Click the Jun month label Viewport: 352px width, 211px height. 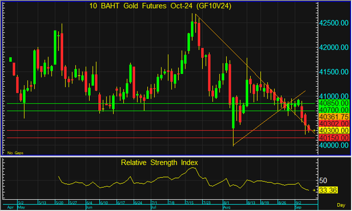click(89, 207)
